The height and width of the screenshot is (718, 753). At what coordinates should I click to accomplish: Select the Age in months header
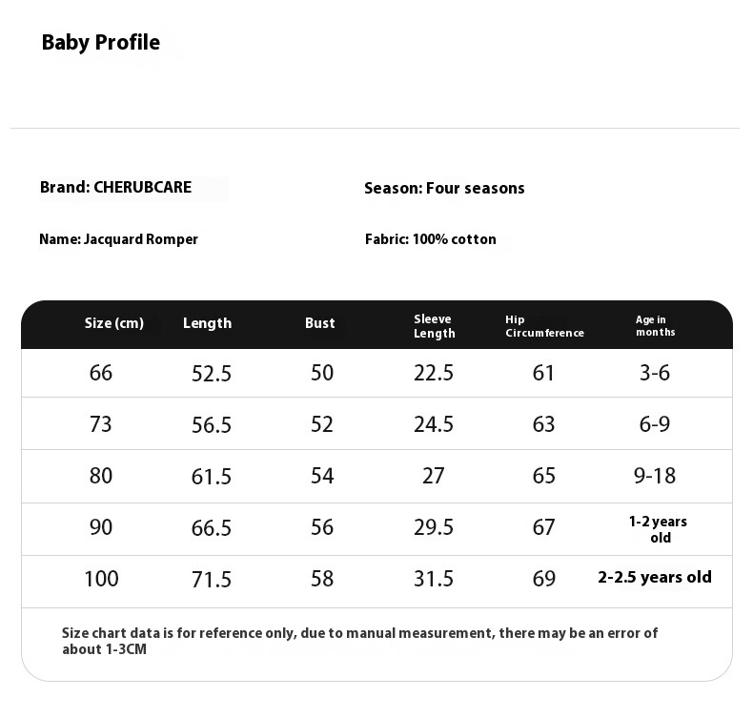(x=656, y=326)
